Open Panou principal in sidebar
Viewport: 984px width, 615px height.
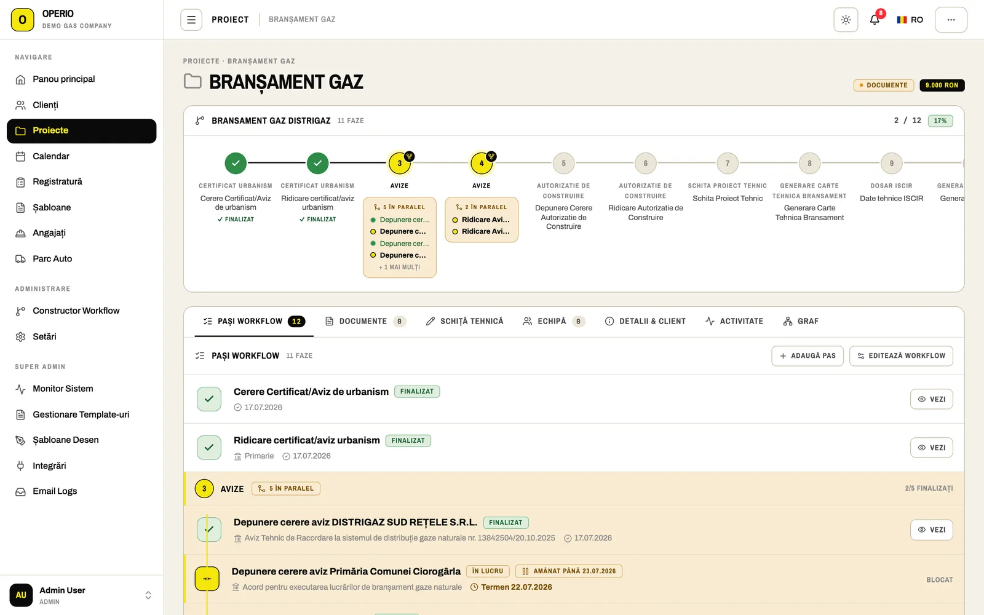coord(82,79)
